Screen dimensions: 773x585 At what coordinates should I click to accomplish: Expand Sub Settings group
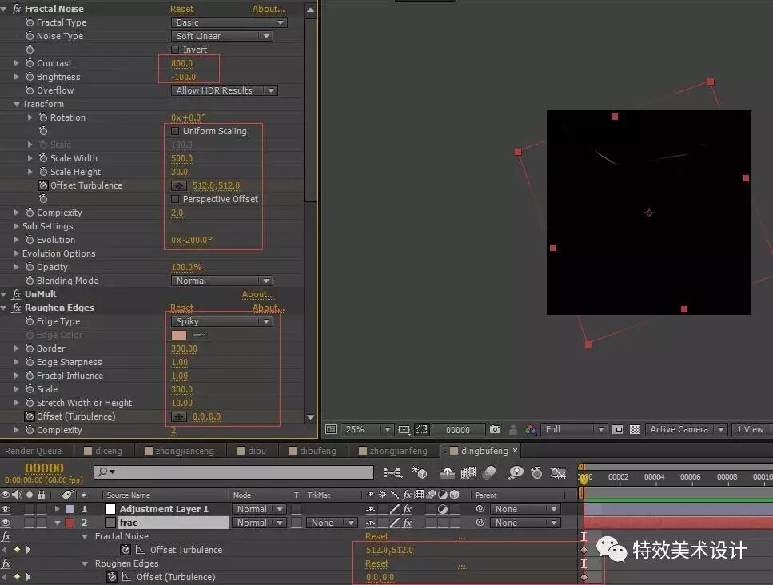point(16,226)
